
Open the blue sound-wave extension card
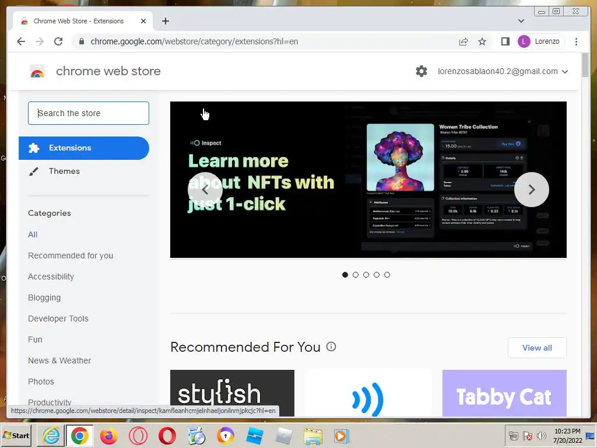[368, 393]
